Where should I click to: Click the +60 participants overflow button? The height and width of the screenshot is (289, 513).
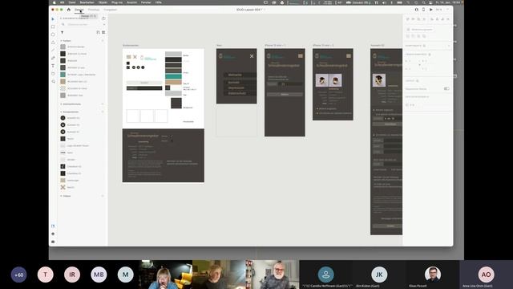(18, 275)
